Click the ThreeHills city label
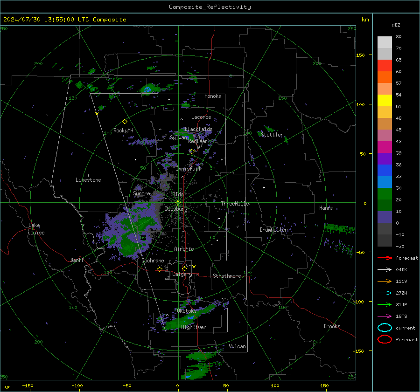This screenshot has width=420, height=392. 235,204
